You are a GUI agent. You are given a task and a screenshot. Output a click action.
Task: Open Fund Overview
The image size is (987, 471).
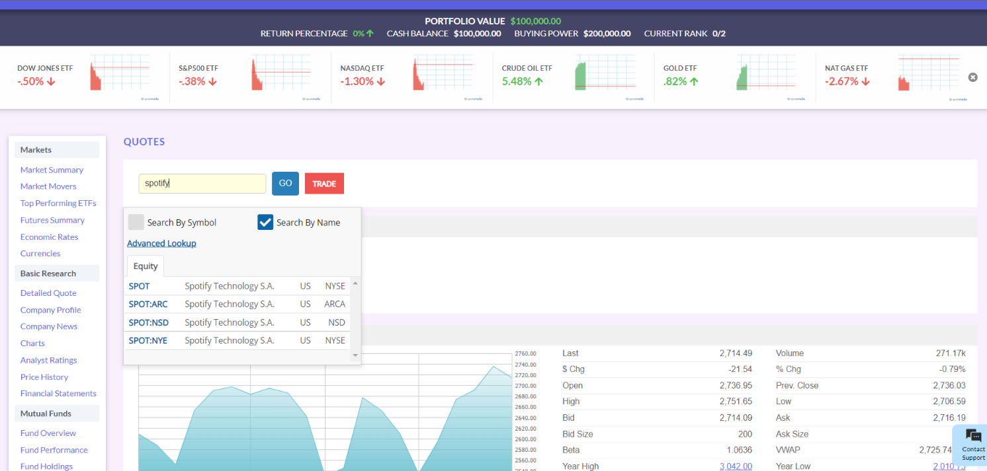click(x=48, y=433)
